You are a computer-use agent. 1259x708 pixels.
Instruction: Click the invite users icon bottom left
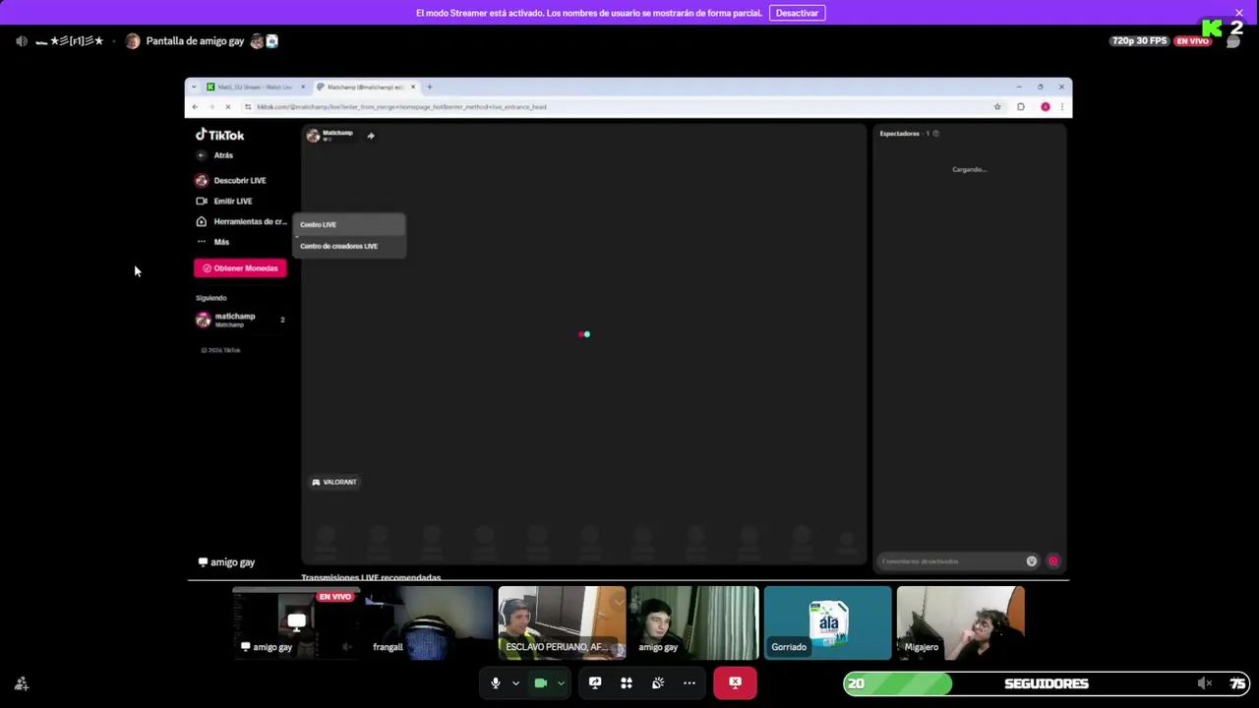(x=22, y=683)
